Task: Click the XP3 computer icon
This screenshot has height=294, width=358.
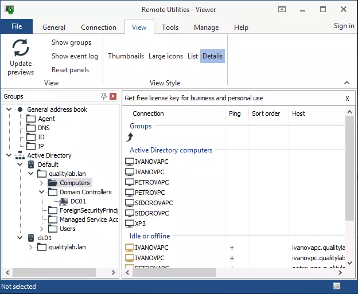Action: pos(130,224)
